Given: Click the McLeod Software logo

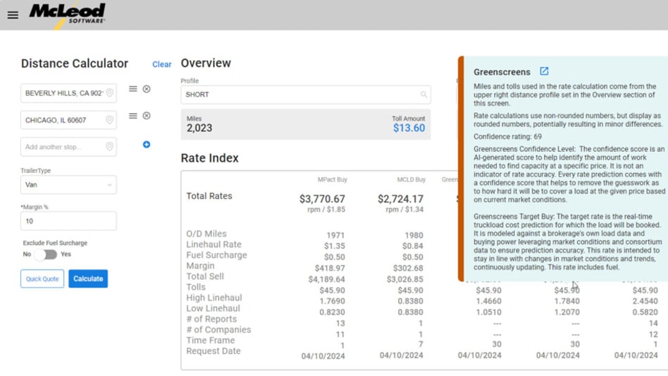Looking at the screenshot, I should 67,14.
